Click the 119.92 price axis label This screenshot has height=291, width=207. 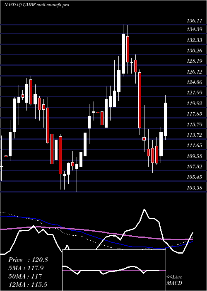(195, 104)
